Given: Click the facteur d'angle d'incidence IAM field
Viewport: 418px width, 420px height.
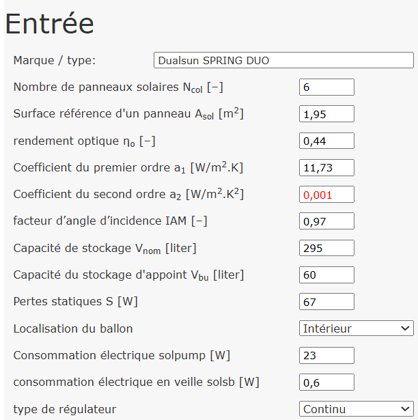Looking at the screenshot, I should 326,221.
